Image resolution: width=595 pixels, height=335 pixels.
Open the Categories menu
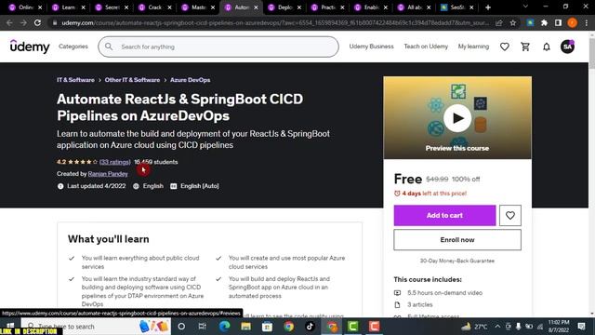(x=73, y=47)
